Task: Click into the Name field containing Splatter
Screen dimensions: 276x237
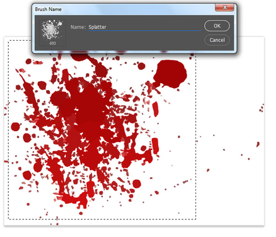Action: (x=144, y=27)
